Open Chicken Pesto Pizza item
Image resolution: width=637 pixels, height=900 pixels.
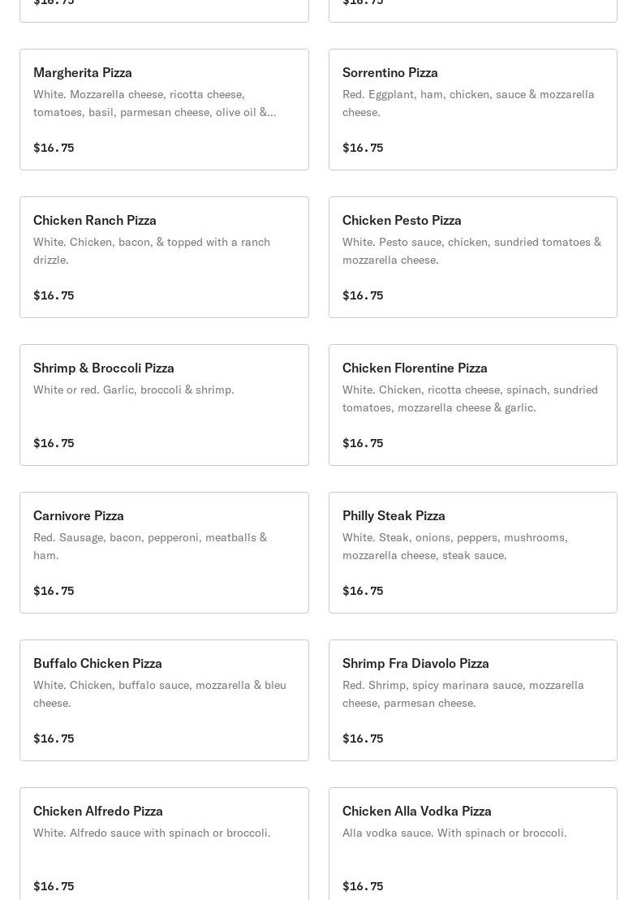pos(472,257)
